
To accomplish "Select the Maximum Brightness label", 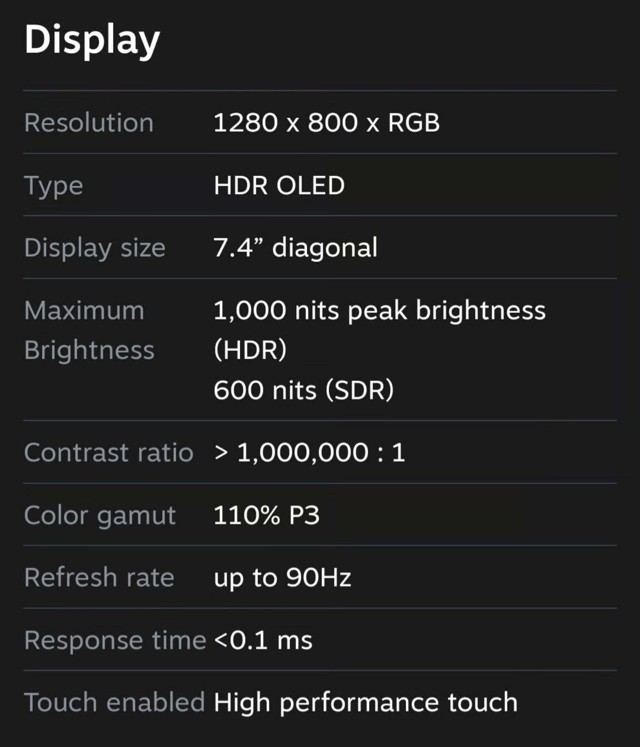I will [89, 330].
